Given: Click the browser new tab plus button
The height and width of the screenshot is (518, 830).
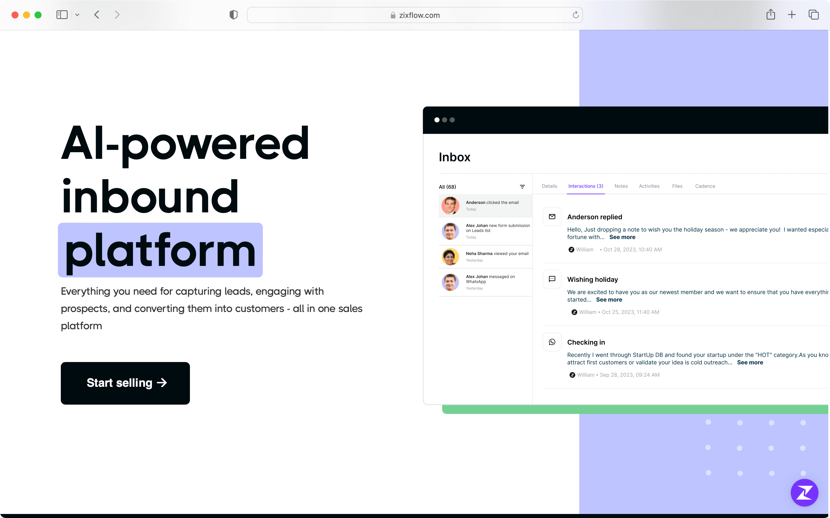Looking at the screenshot, I should tap(792, 14).
